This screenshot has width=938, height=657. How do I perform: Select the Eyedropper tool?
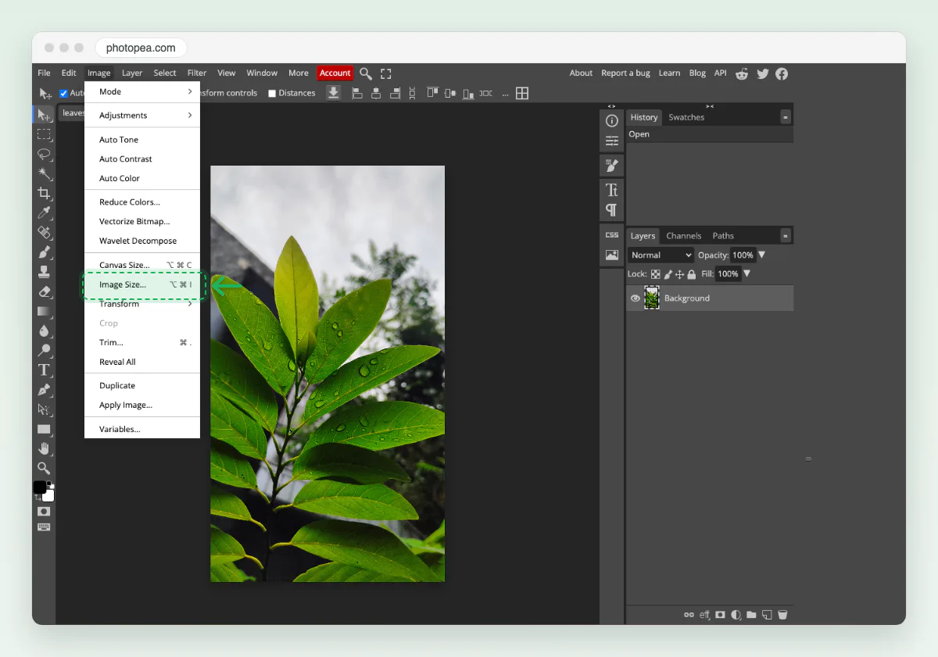point(45,212)
